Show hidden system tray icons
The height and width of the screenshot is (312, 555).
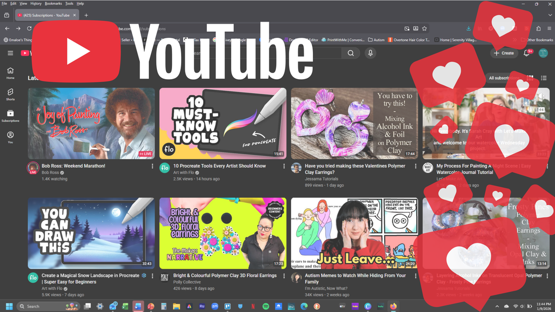(x=497, y=306)
